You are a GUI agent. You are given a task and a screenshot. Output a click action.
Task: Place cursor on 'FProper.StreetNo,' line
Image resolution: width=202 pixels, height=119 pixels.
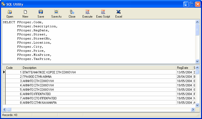click(x=34, y=38)
